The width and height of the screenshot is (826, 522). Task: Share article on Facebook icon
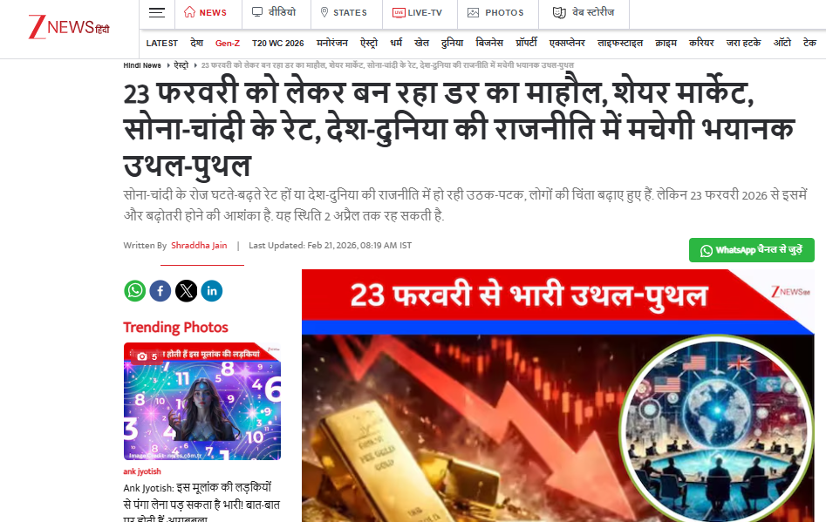coord(160,291)
